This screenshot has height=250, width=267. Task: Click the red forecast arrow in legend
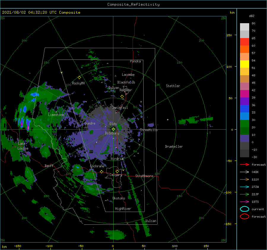(244, 164)
